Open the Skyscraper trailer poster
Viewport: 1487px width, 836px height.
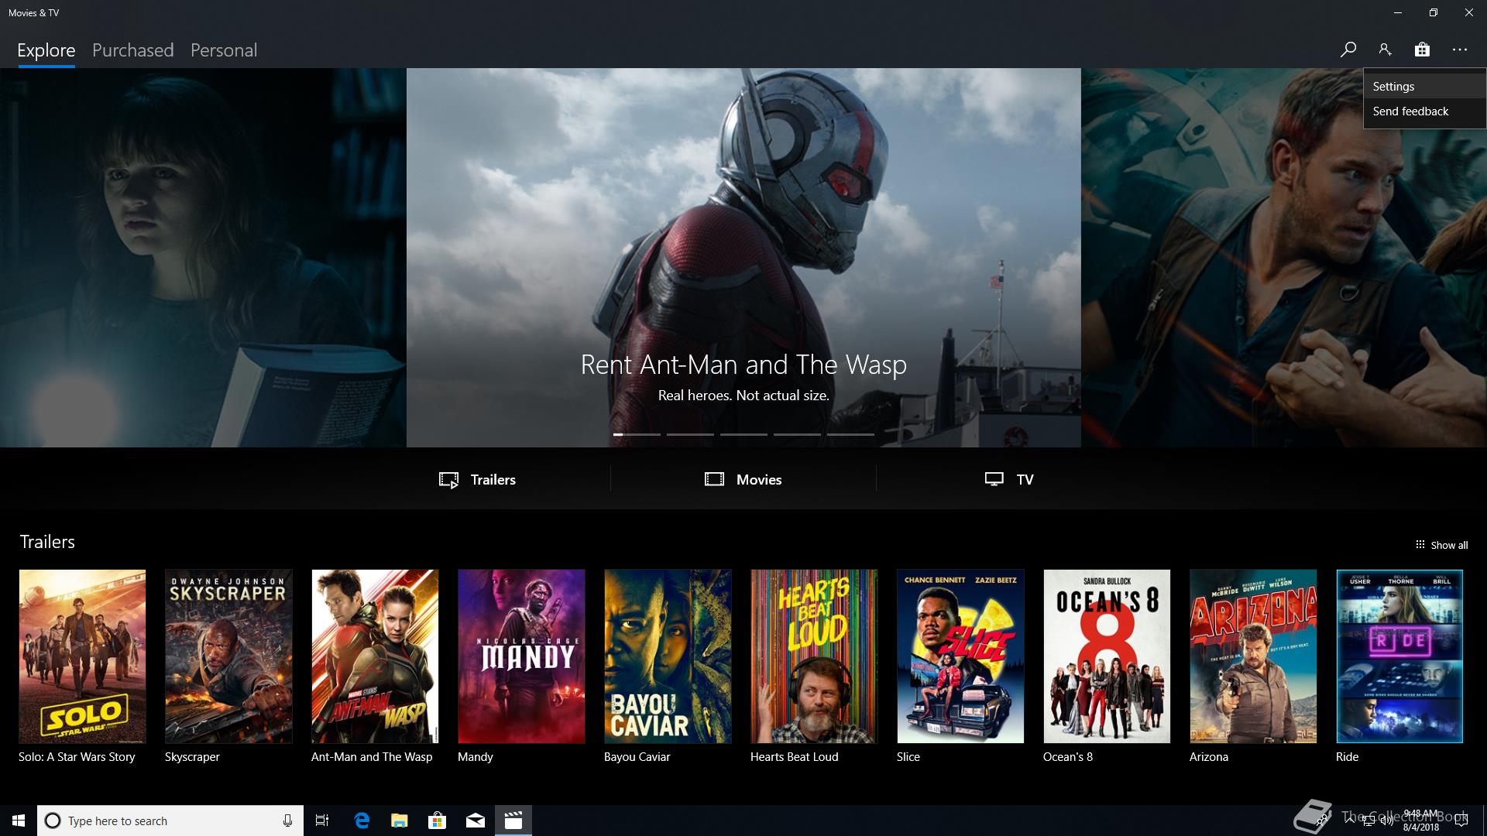pyautogui.click(x=228, y=656)
